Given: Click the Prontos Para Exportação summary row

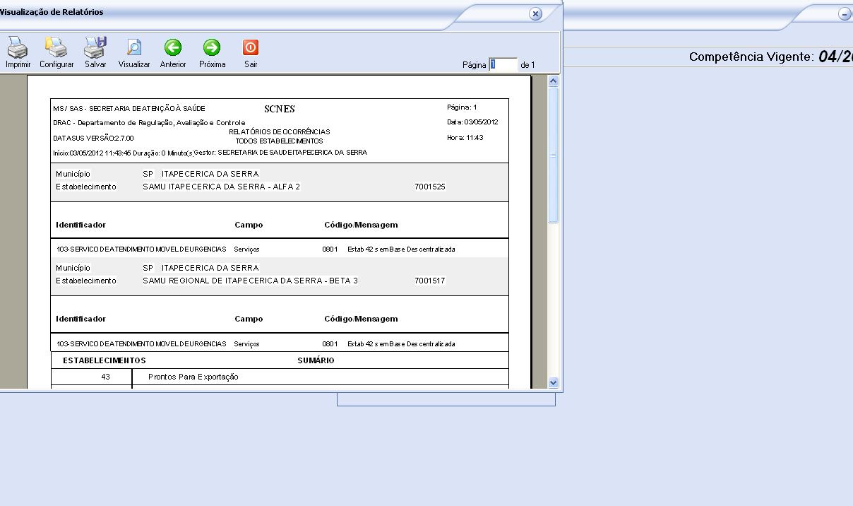Looking at the screenshot, I should [x=193, y=377].
